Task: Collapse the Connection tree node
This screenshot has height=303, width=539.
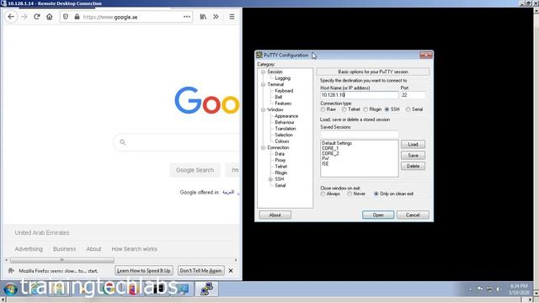Action: 263,147
